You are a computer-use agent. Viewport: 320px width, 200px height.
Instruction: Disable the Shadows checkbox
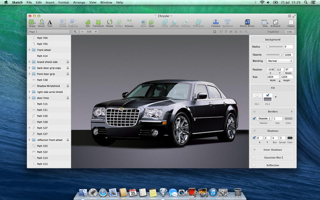point(254,138)
